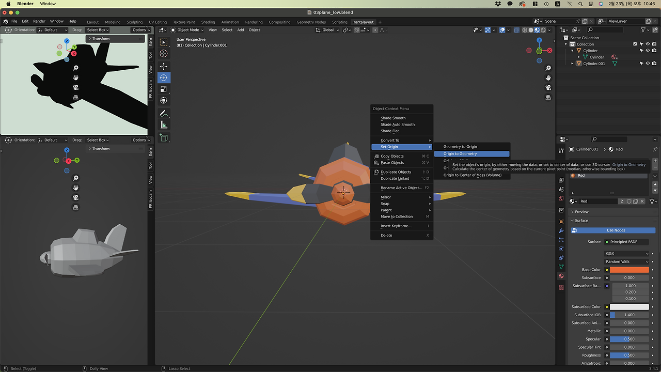
Task: Select the Scale tool in the toolbar
Action: (164, 89)
